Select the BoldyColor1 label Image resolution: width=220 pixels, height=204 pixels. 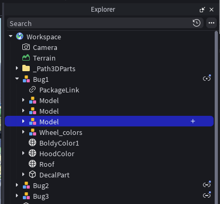click(x=59, y=143)
